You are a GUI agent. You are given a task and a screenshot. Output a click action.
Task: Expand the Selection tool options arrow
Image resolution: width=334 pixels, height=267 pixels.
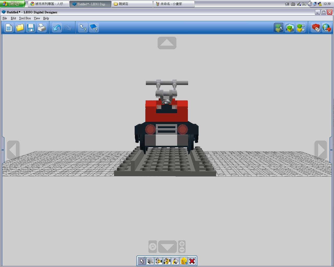point(145,258)
